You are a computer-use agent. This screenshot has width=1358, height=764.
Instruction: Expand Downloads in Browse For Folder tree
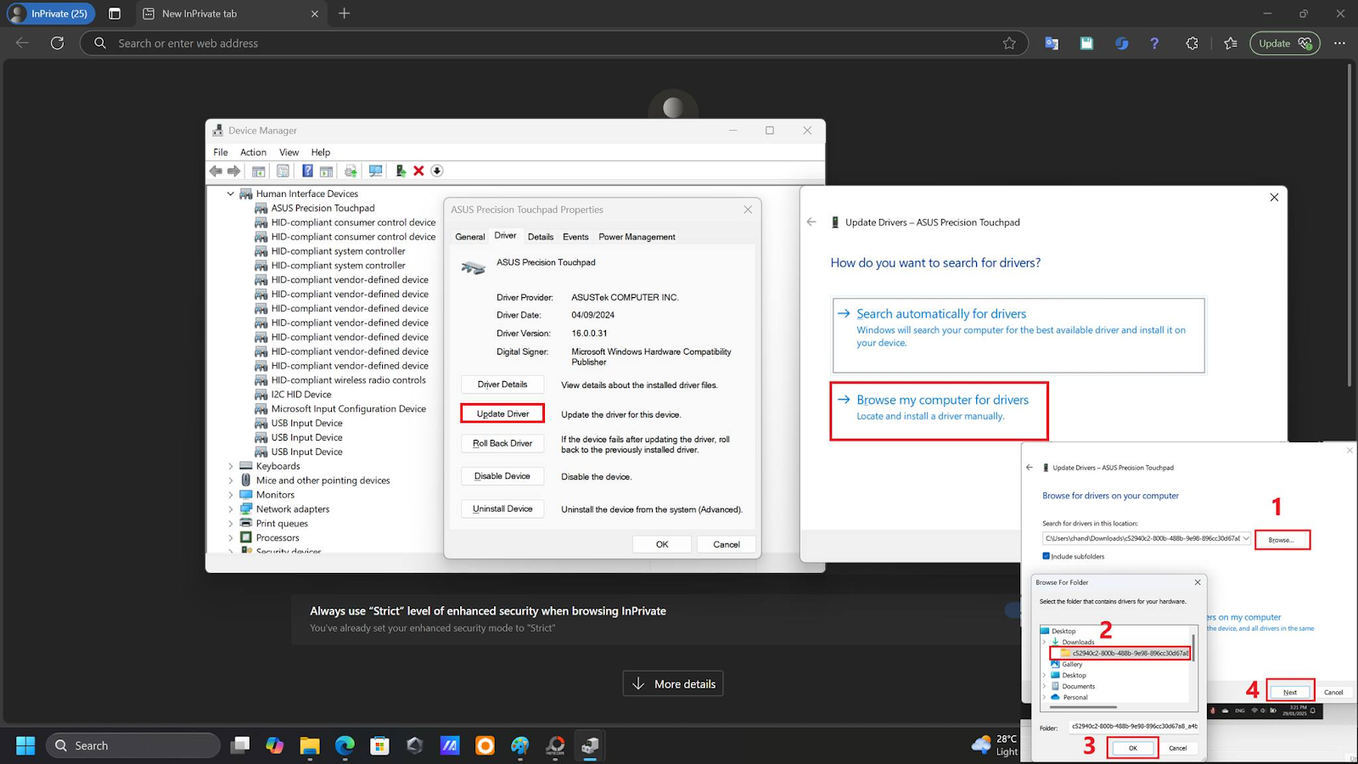(1044, 642)
